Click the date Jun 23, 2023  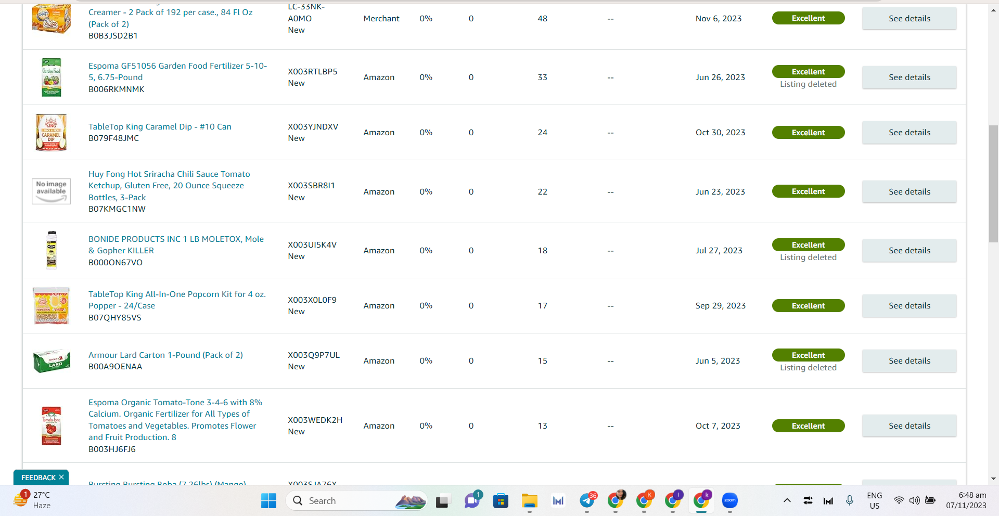coord(720,192)
